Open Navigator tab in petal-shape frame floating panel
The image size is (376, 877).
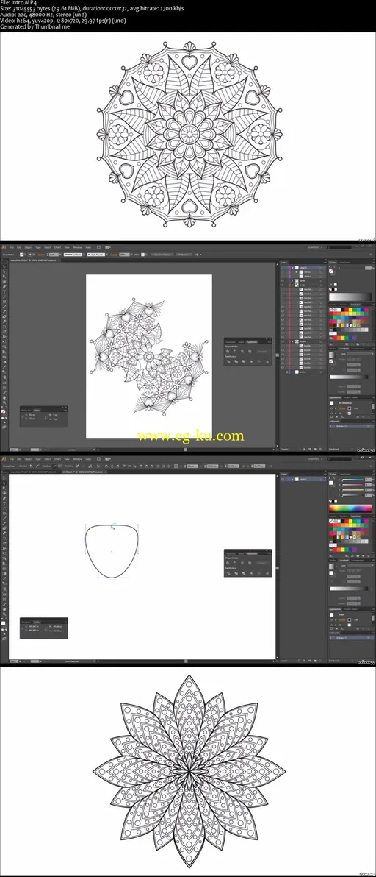tap(26, 621)
